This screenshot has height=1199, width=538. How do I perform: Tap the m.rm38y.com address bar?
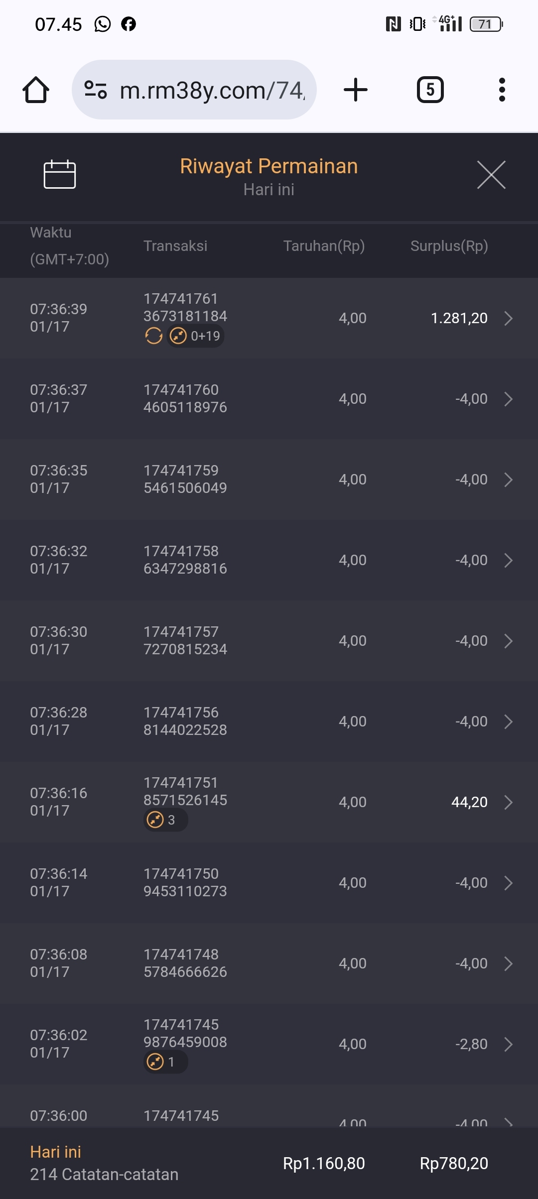(212, 90)
